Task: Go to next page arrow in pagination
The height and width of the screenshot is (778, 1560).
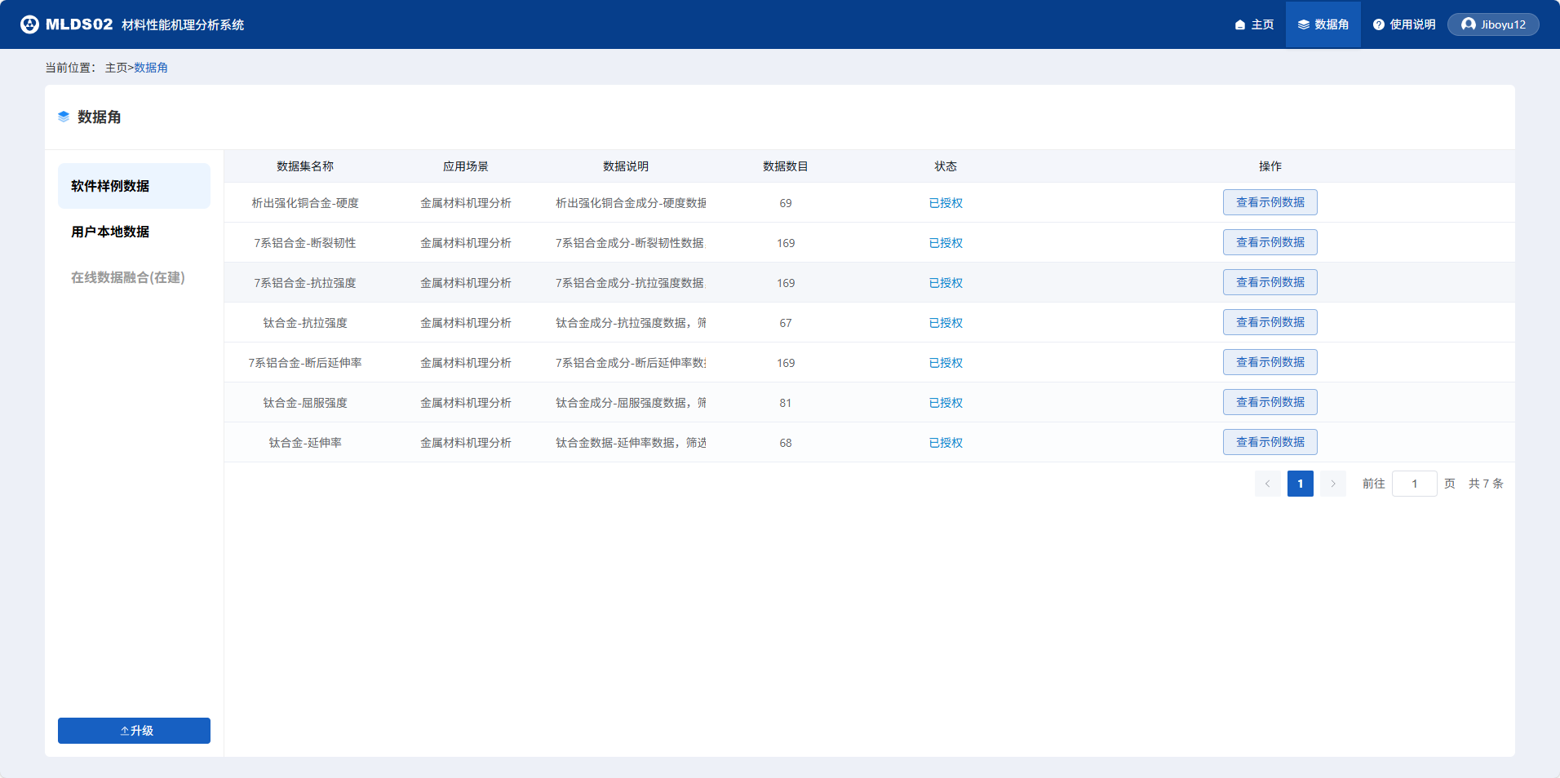Action: tap(1332, 484)
